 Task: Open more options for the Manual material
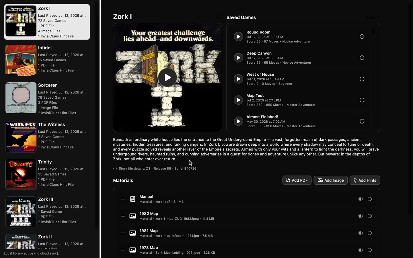370,199
